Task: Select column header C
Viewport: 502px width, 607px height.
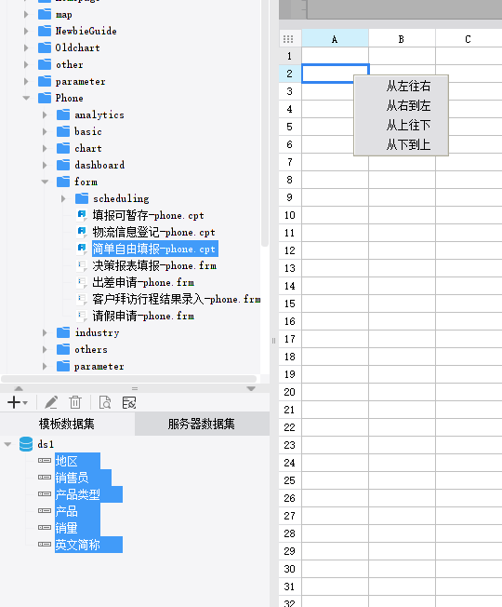Action: click(x=469, y=39)
